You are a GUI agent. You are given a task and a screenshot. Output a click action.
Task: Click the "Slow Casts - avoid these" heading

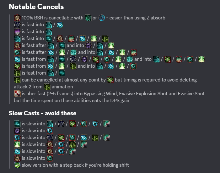pyautogui.click(x=42, y=113)
